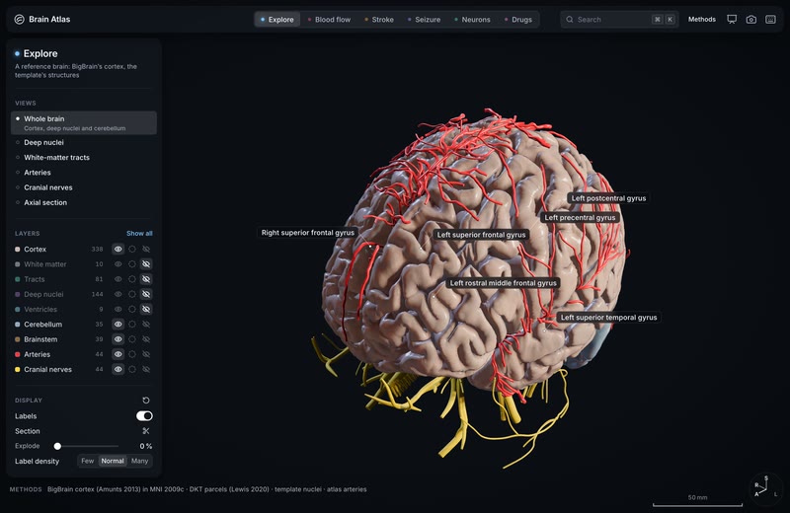Screen dimensions: 790x513
Task: Set label density to Normal
Action: (113, 461)
